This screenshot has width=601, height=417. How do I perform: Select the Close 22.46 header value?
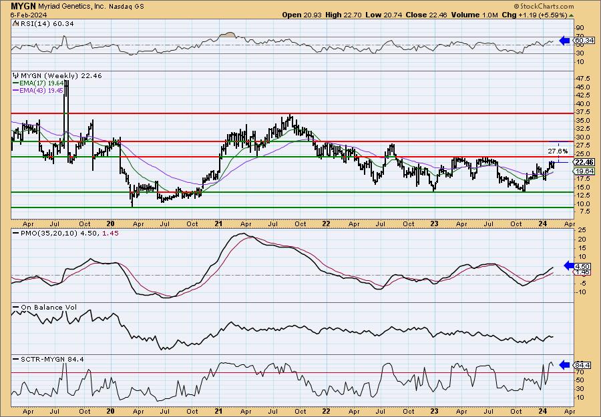[x=425, y=15]
